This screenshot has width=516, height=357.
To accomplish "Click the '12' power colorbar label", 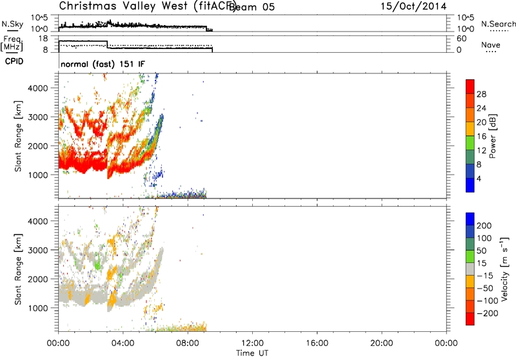I will click(x=481, y=151).
